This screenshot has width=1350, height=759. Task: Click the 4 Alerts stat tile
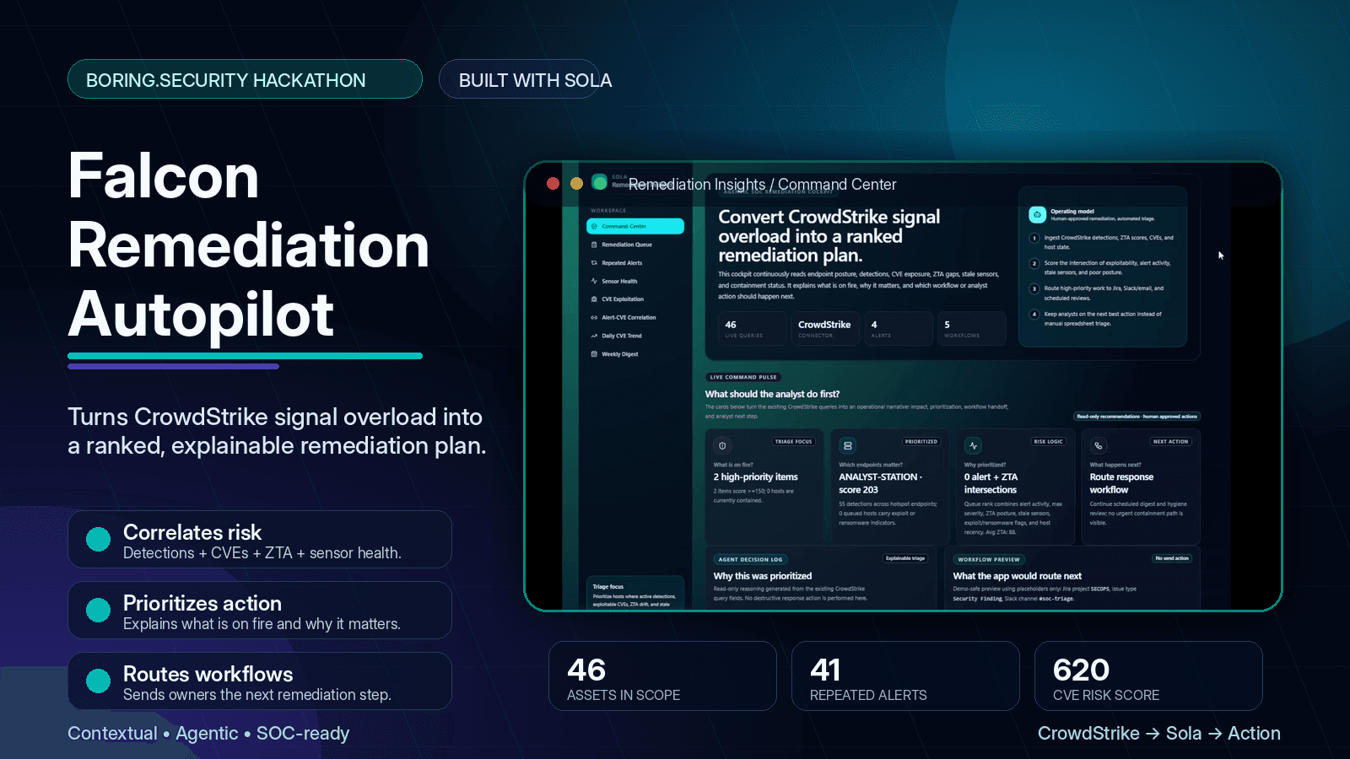[x=897, y=328]
